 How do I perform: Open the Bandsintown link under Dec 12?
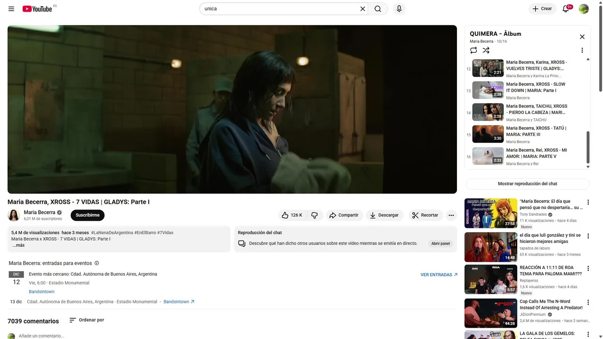(41, 292)
